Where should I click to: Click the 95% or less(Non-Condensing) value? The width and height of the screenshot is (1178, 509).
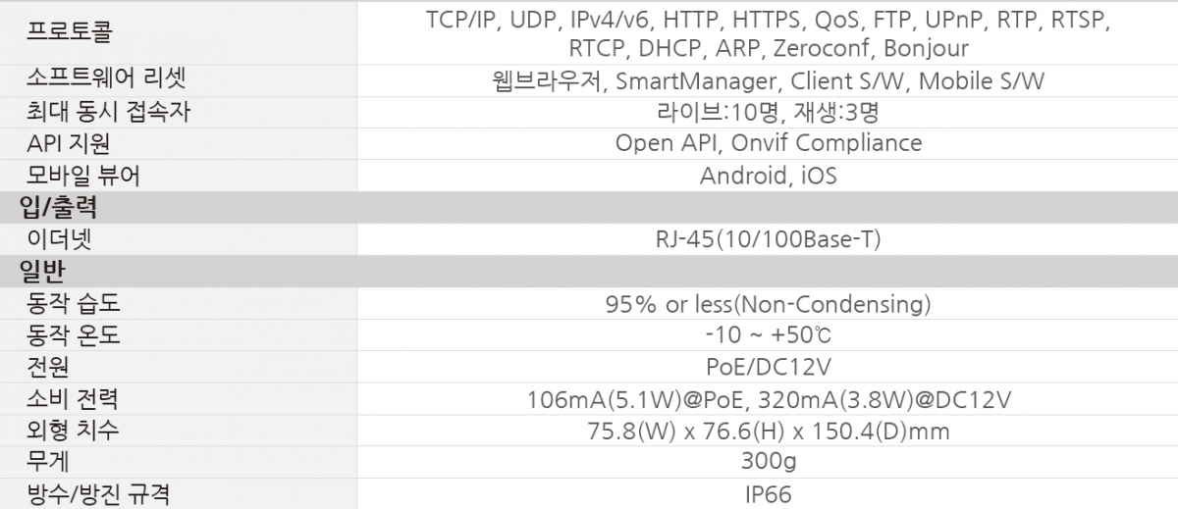pos(769,303)
